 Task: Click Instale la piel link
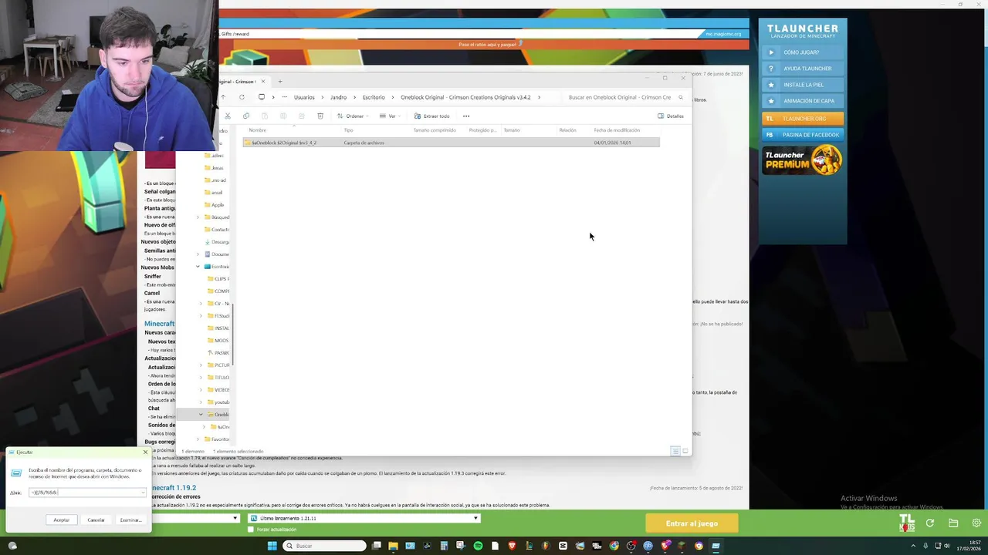[x=803, y=85]
